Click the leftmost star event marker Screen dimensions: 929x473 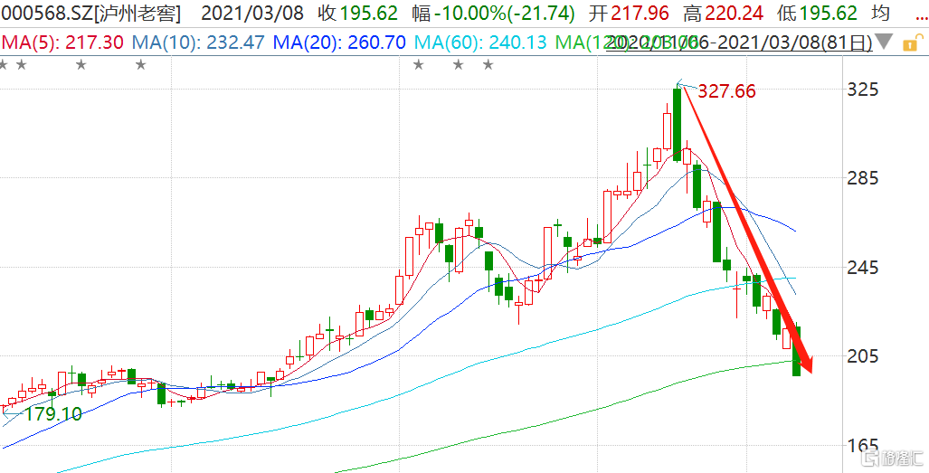(x=4, y=64)
